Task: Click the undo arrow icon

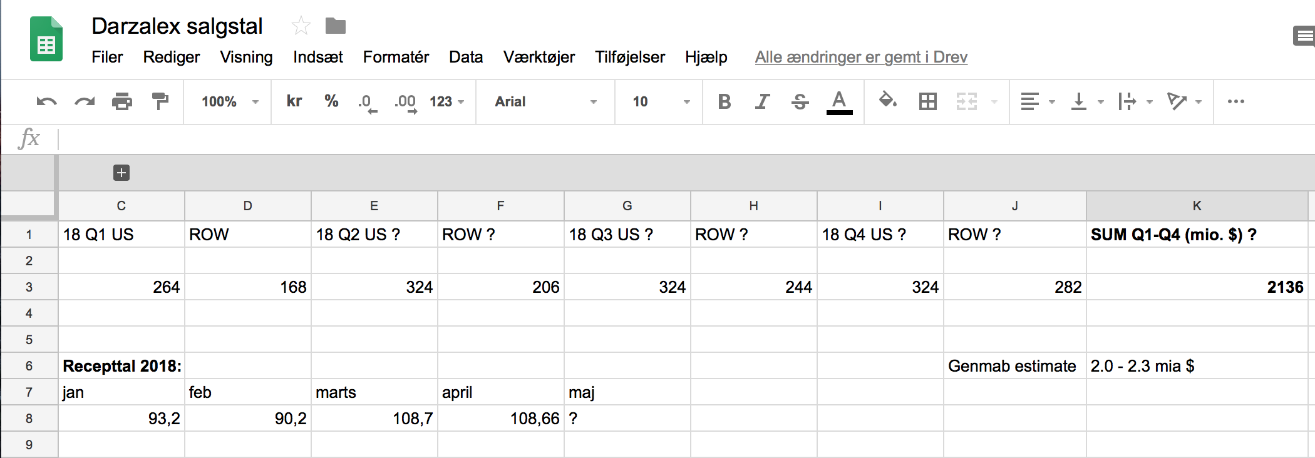Action: (x=47, y=101)
